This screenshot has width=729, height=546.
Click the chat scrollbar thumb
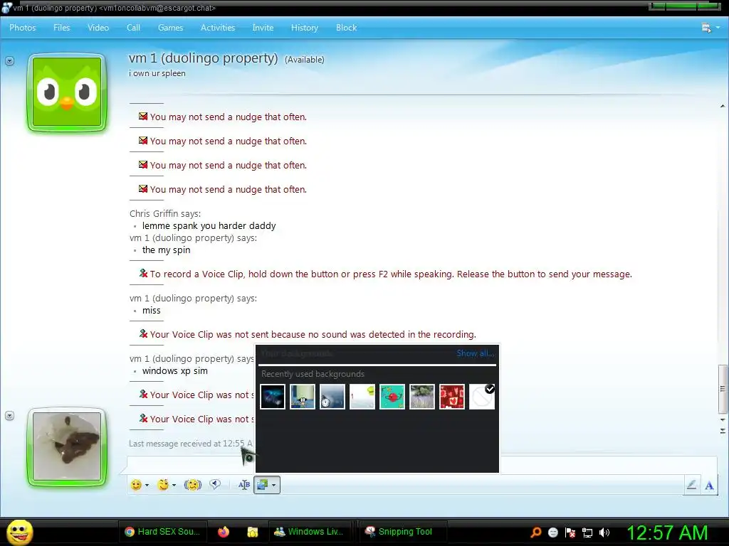click(x=723, y=389)
